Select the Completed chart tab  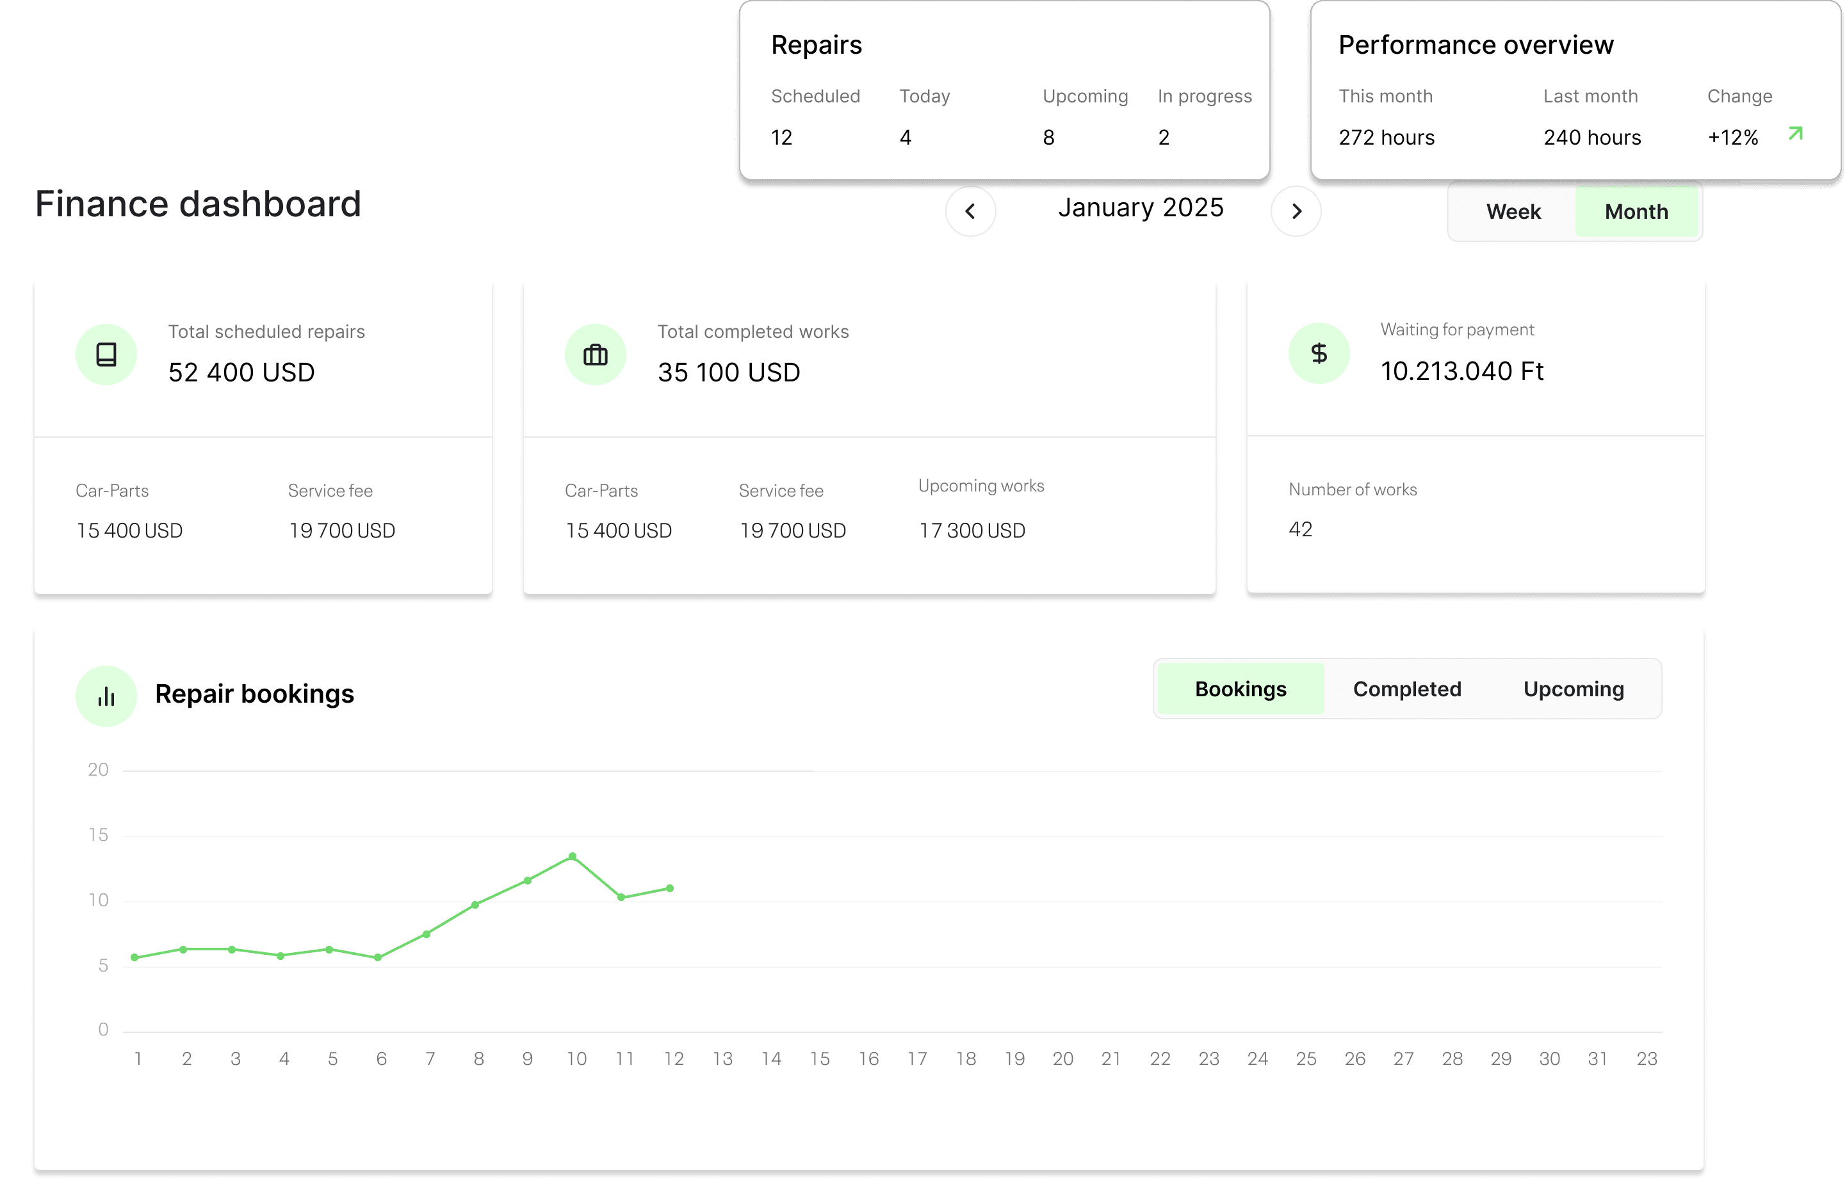click(x=1406, y=689)
